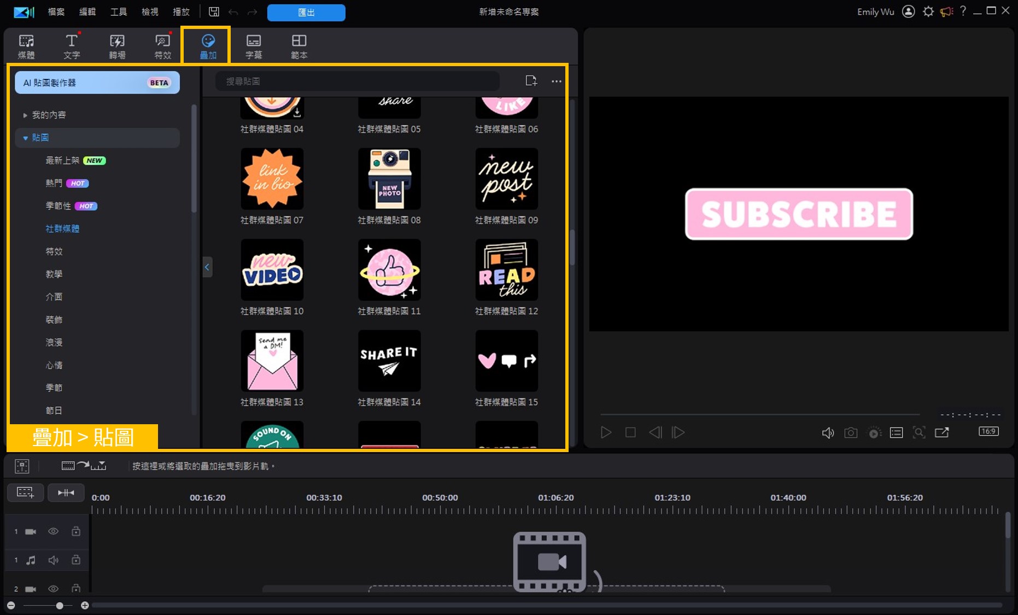Take a snapshot with the camera icon
This screenshot has height=615, width=1018.
[851, 433]
